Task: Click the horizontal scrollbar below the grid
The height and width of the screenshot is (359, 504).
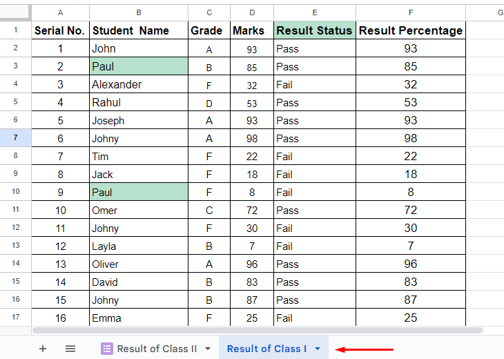Action: (x=258, y=331)
